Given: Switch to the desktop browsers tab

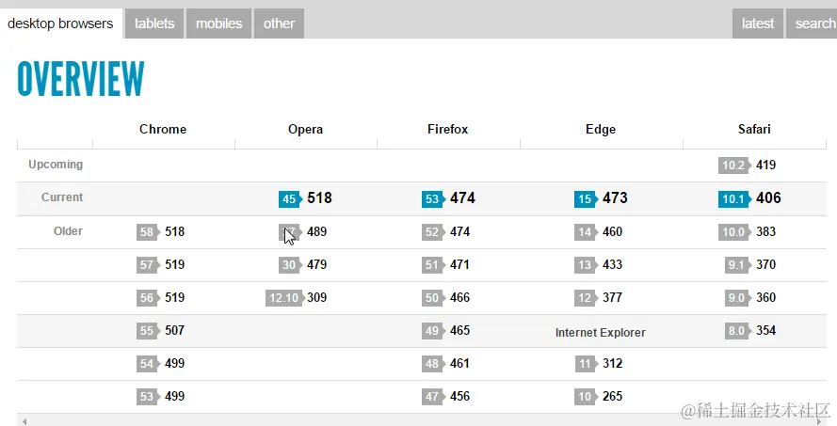Looking at the screenshot, I should click(x=60, y=24).
